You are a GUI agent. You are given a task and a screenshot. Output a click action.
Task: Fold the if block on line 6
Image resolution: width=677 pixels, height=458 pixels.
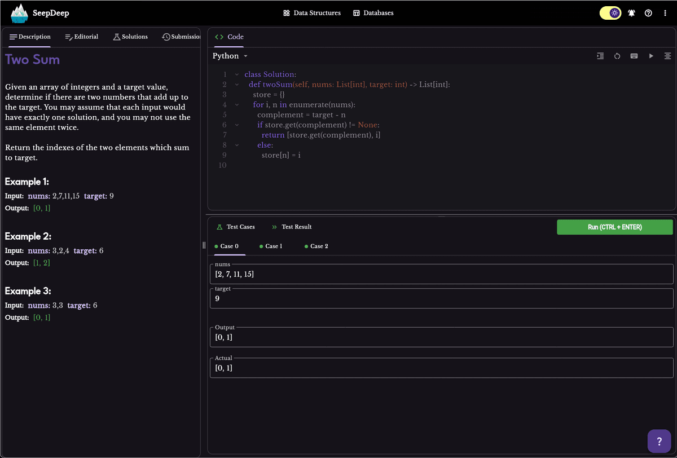click(237, 125)
